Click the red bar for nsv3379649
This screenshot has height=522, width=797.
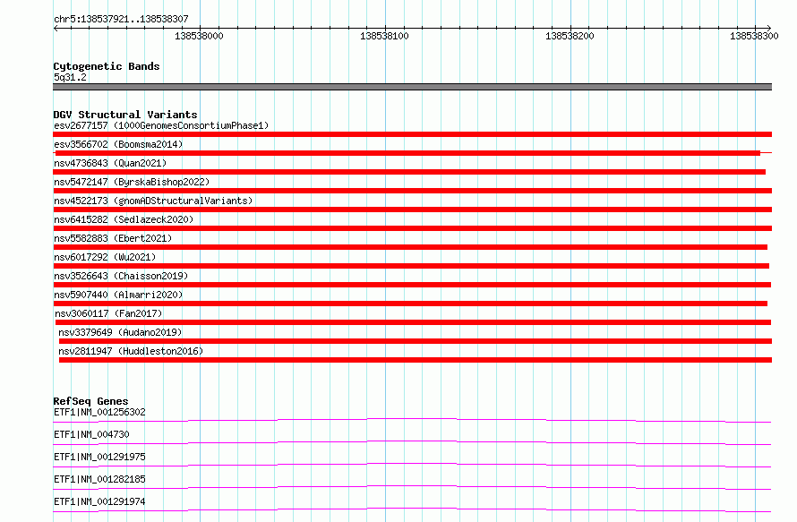(416, 341)
